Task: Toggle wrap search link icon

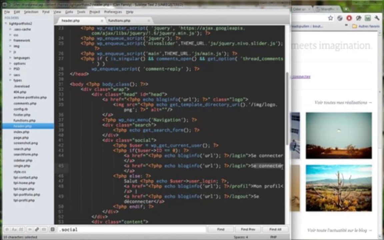Action: (37, 229)
